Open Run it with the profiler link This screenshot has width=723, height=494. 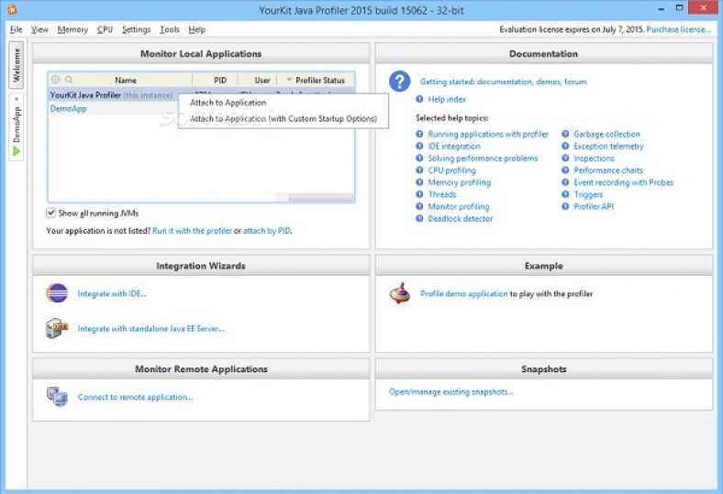192,231
